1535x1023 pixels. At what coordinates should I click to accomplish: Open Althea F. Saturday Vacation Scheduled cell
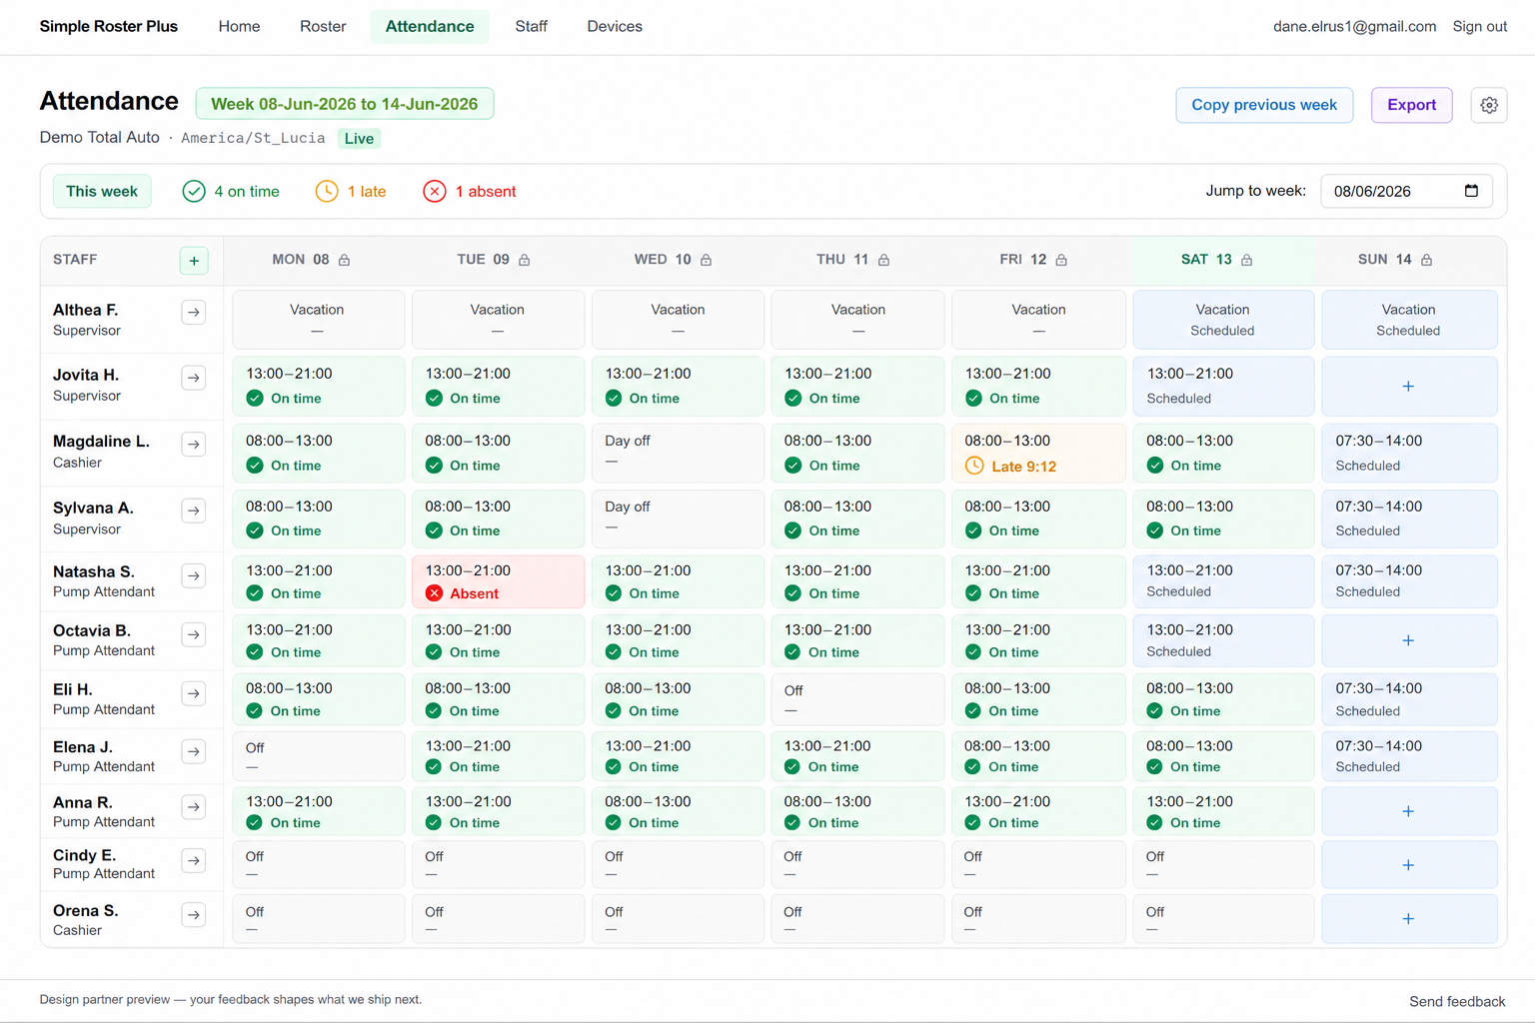pyautogui.click(x=1223, y=320)
